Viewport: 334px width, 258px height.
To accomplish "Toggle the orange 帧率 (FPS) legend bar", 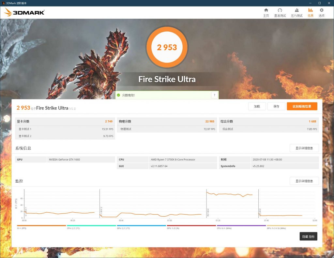I will pyautogui.click(x=41, y=225).
